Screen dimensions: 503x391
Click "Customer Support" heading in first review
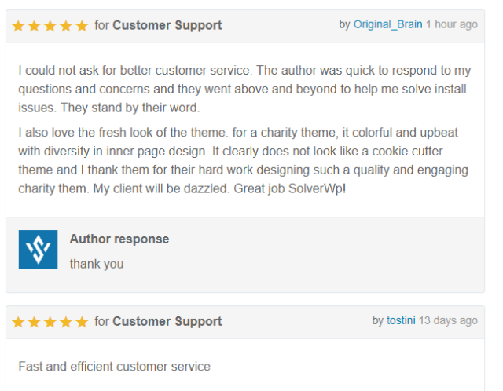(x=167, y=25)
